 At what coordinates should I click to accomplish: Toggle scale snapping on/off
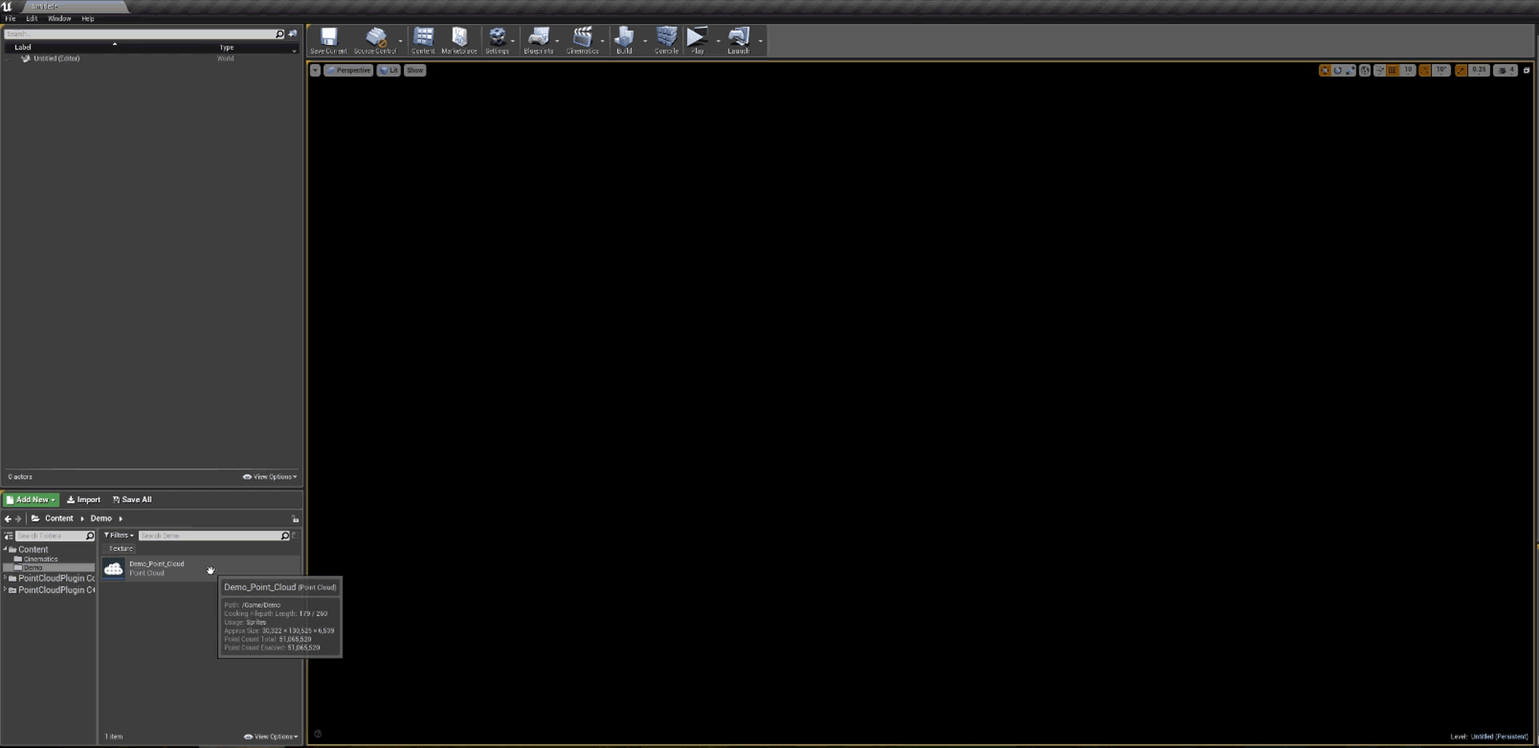click(1461, 70)
